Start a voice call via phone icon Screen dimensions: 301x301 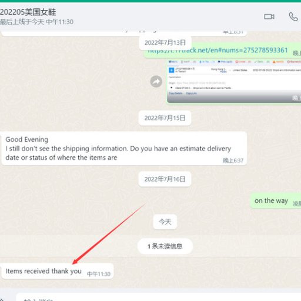(x=293, y=16)
